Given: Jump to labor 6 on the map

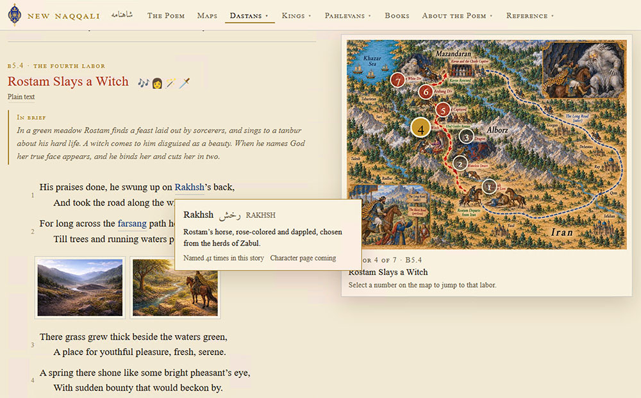Looking at the screenshot, I should (426, 92).
